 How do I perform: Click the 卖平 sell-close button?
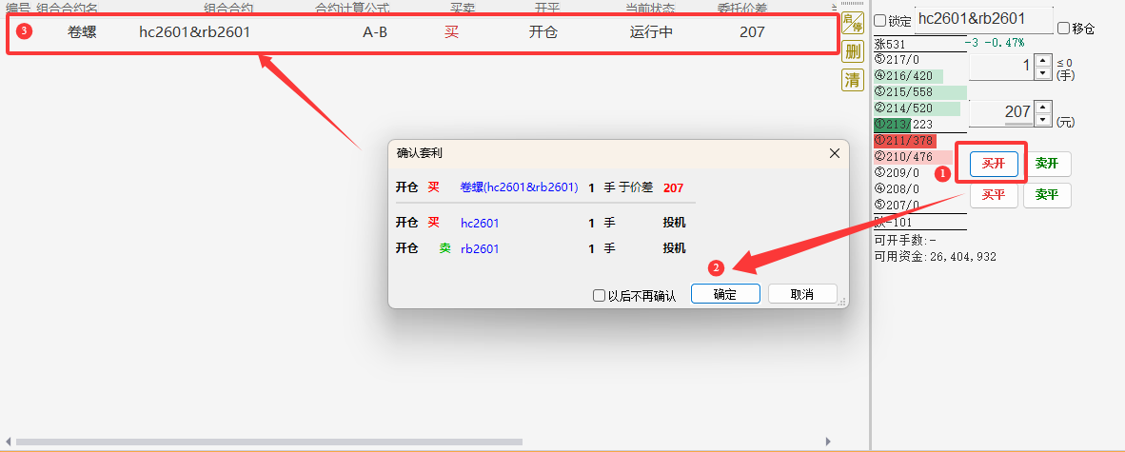pyautogui.click(x=1047, y=195)
